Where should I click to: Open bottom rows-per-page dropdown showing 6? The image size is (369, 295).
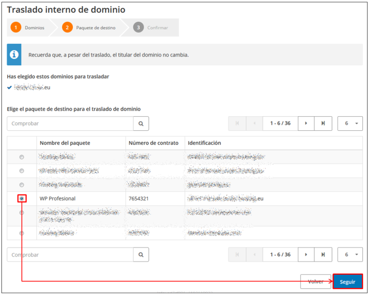pos(350,255)
